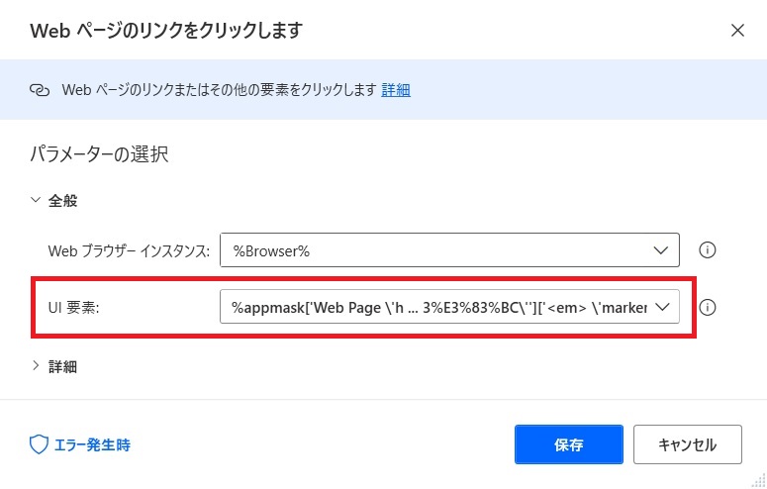This screenshot has width=767, height=489.
Task: Show info icon for UI 要素
Action: 708,308
